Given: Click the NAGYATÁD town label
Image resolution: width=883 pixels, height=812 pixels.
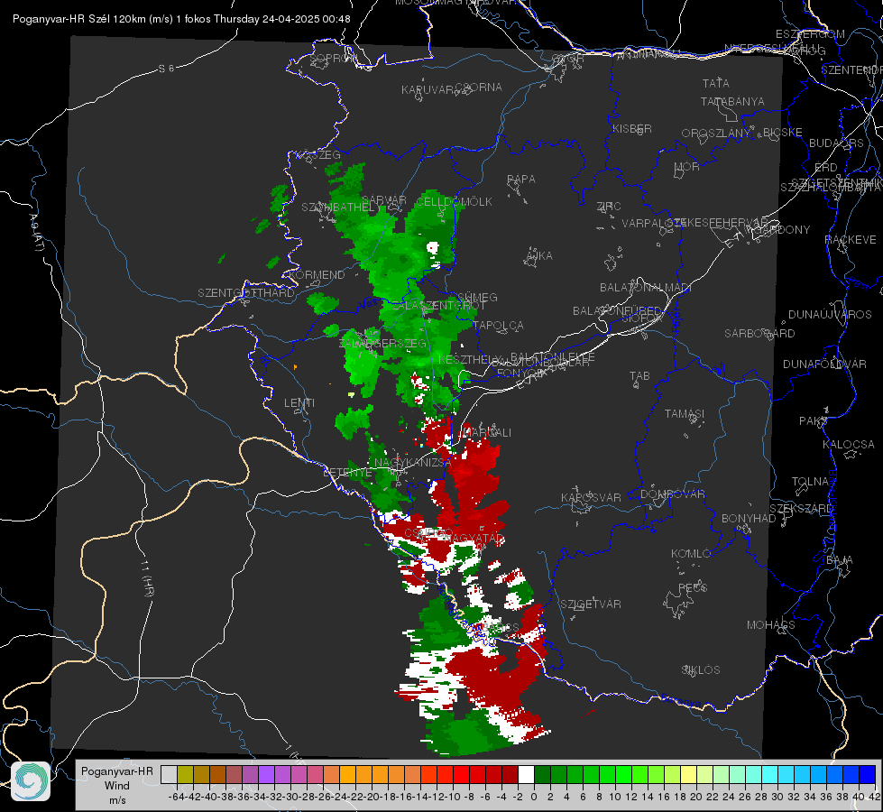Looking at the screenshot, I should coord(474,539).
